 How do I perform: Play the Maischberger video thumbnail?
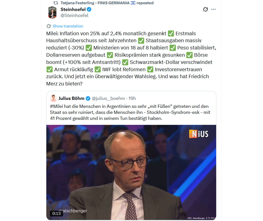point(131,172)
